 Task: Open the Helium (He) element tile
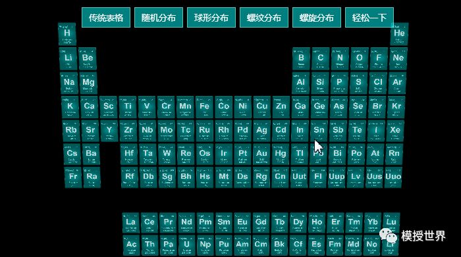pyautogui.click(x=399, y=34)
